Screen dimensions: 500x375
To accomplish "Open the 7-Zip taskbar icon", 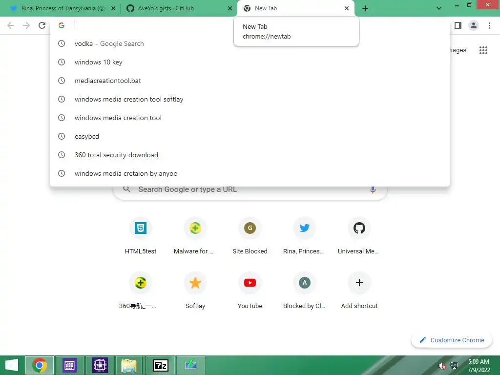I will point(160,365).
